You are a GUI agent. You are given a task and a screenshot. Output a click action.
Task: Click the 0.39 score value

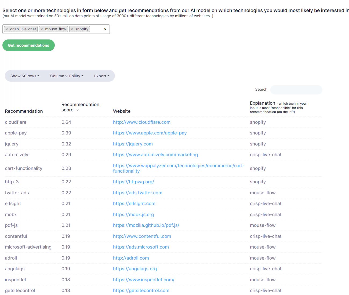(x=66, y=133)
